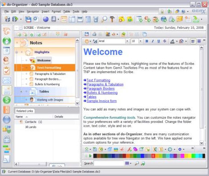This screenshot has height=176, width=209.
Task: Click inside the Search input field
Action: click(x=109, y=163)
